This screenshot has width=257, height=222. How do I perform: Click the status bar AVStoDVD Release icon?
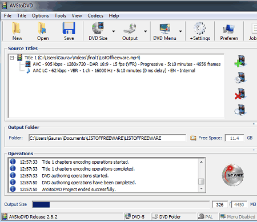pos(5,216)
